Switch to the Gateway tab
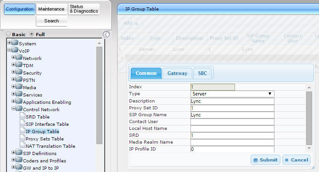Screen dimensions: 319x172 click(x=178, y=73)
